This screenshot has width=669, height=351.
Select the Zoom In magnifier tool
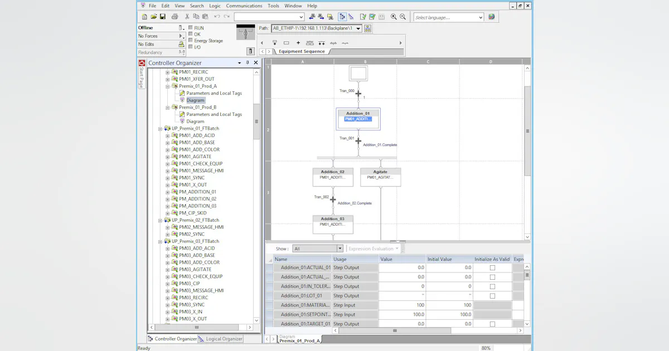click(x=394, y=17)
